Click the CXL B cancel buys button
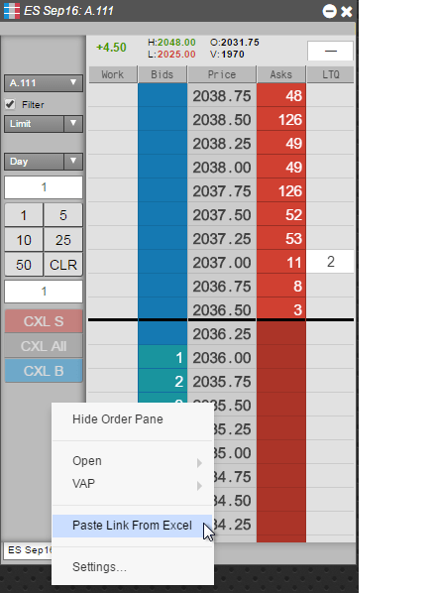 44,371
